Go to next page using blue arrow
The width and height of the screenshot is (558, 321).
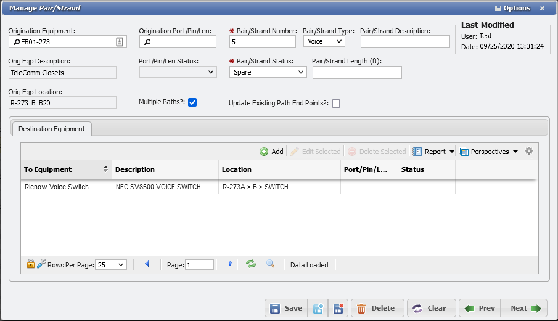(230, 264)
